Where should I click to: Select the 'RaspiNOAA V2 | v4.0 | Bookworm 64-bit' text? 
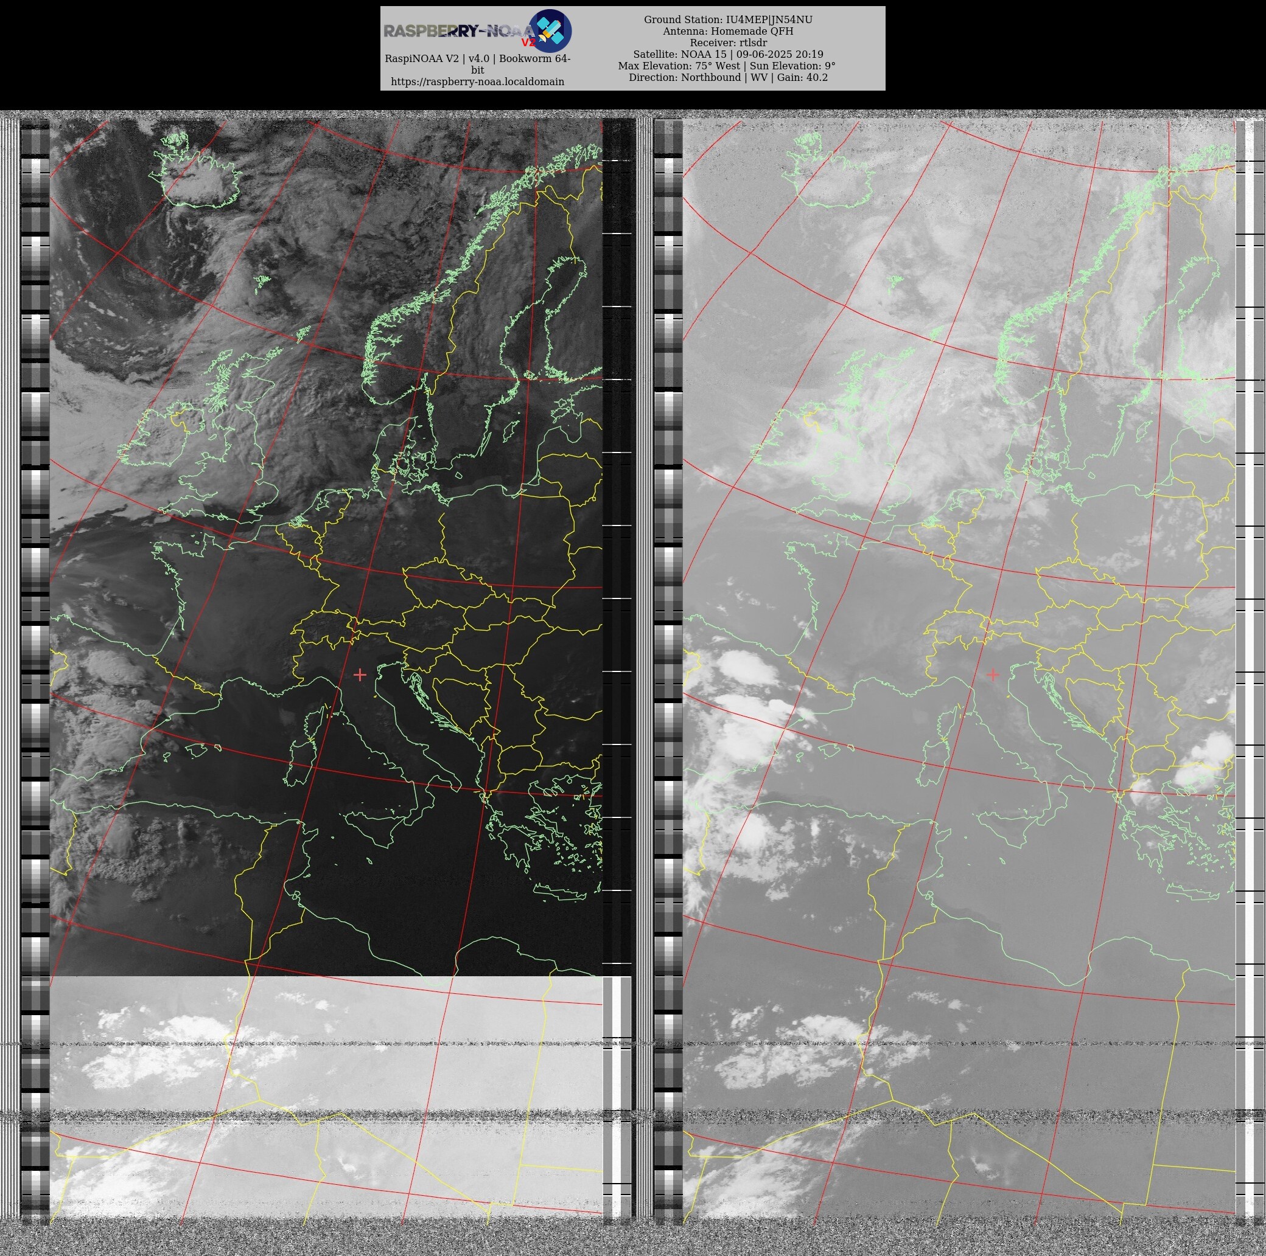pyautogui.click(x=477, y=64)
